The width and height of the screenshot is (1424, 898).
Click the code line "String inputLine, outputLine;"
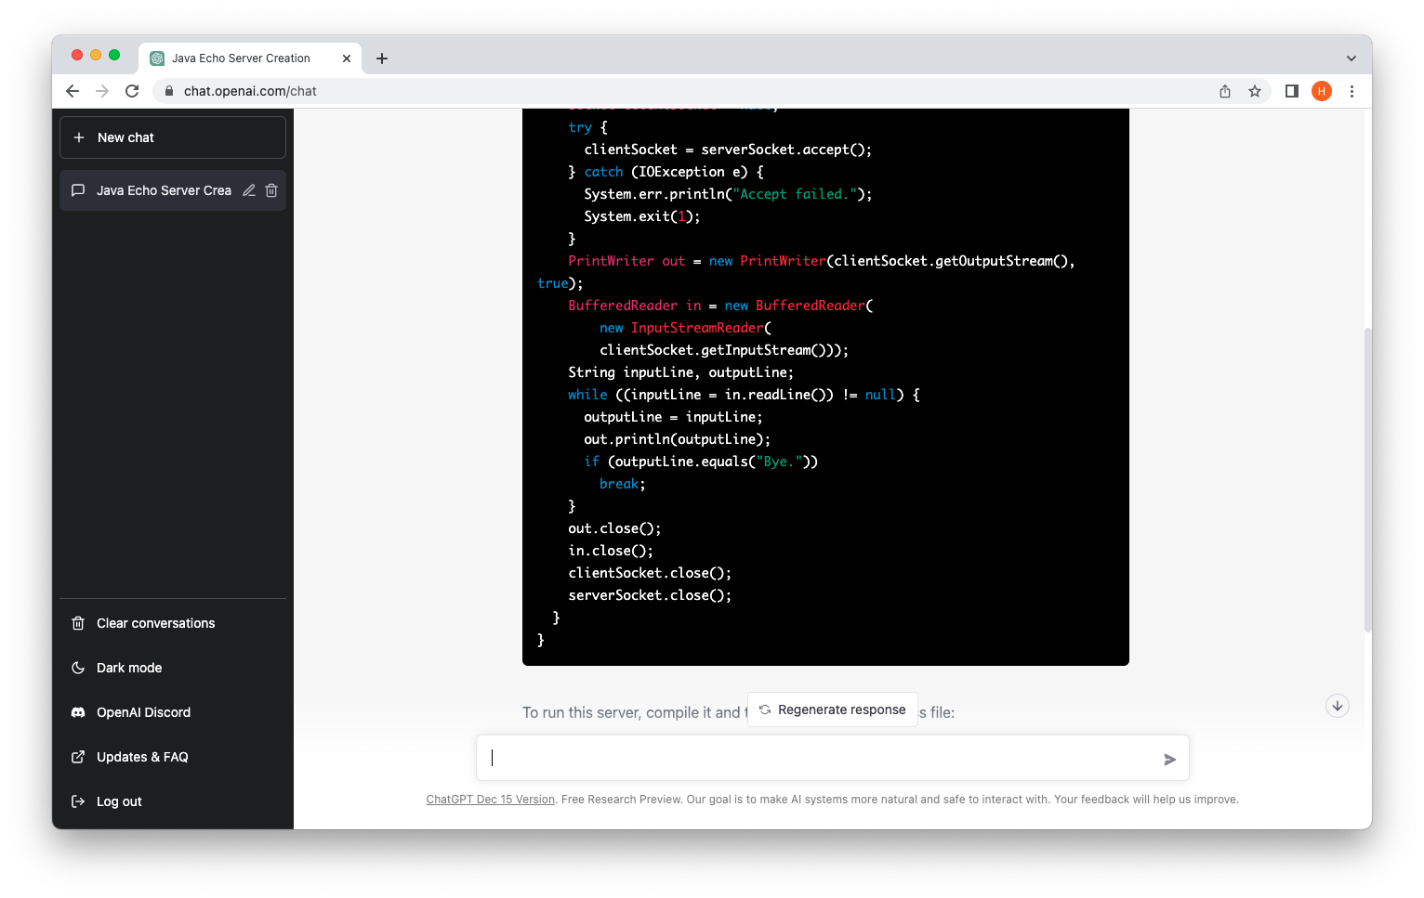[681, 372]
